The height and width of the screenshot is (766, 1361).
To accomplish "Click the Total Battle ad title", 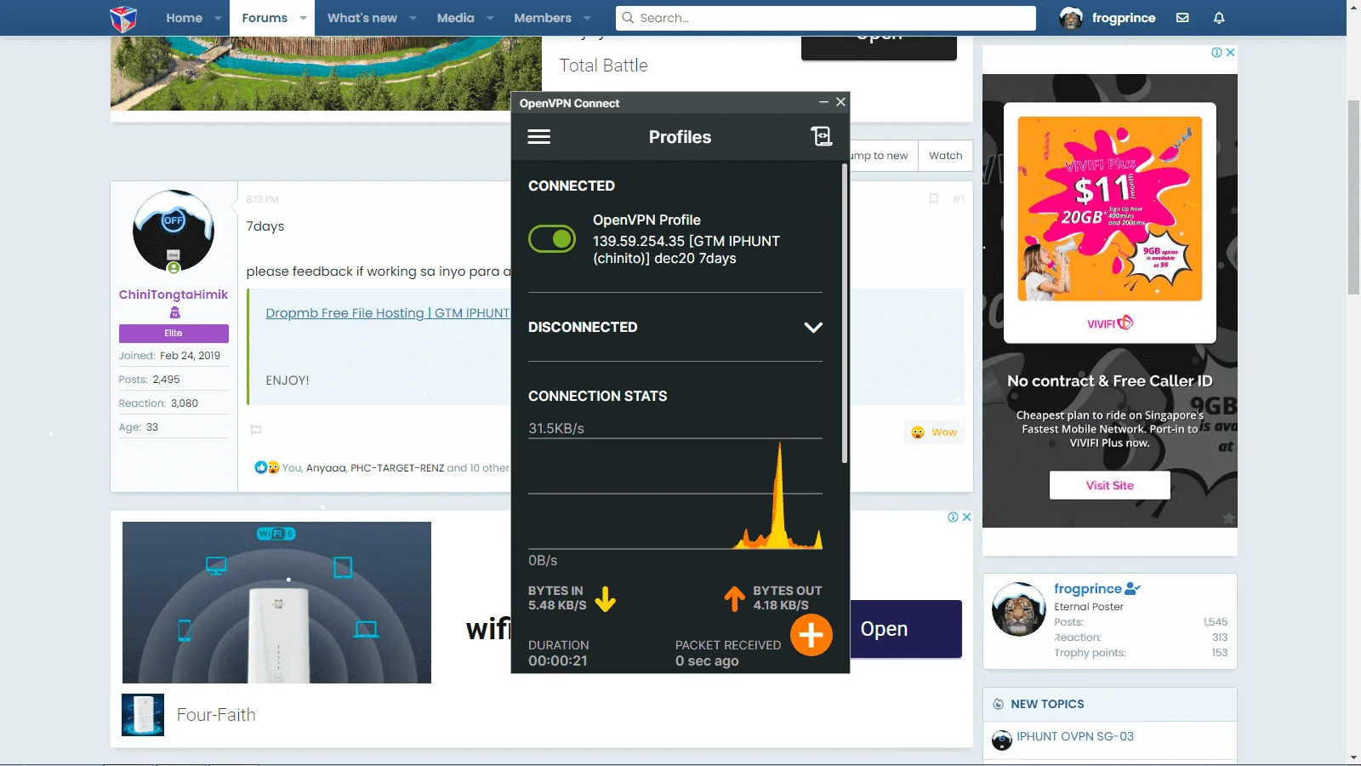I will 603,66.
